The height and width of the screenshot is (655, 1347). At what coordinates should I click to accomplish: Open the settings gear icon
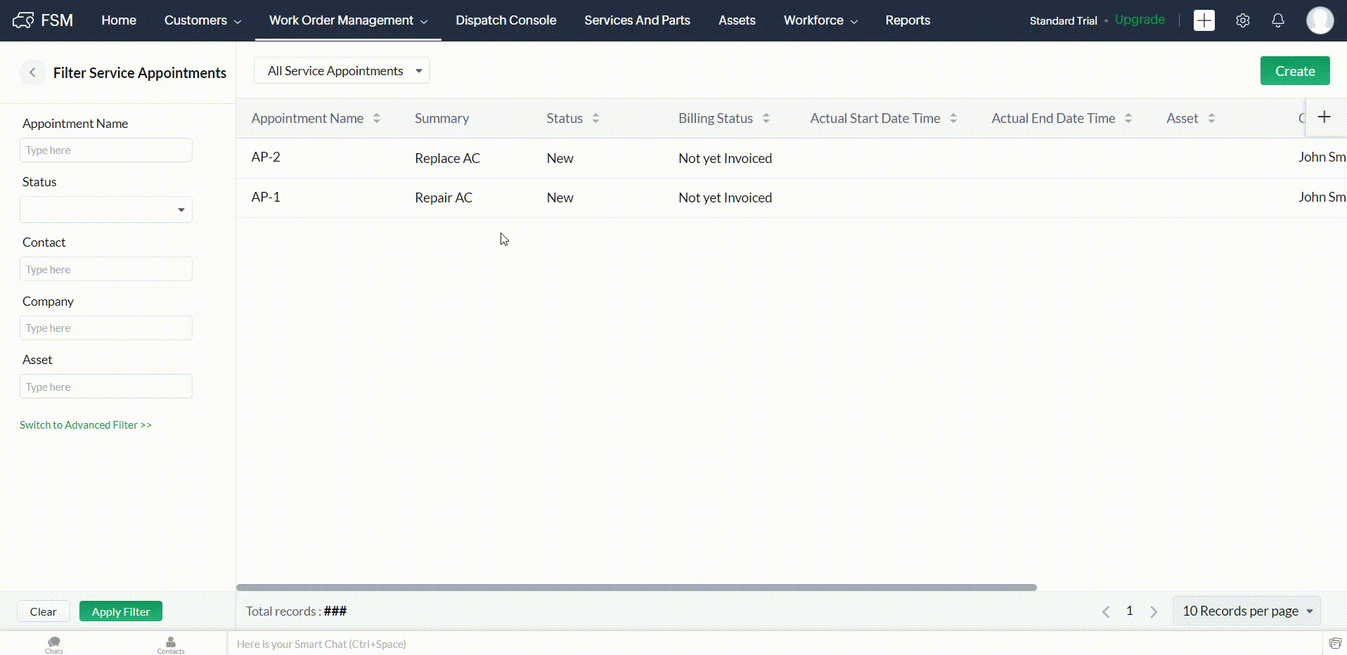(1242, 20)
